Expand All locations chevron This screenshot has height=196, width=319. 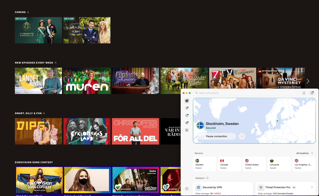(x=312, y=153)
